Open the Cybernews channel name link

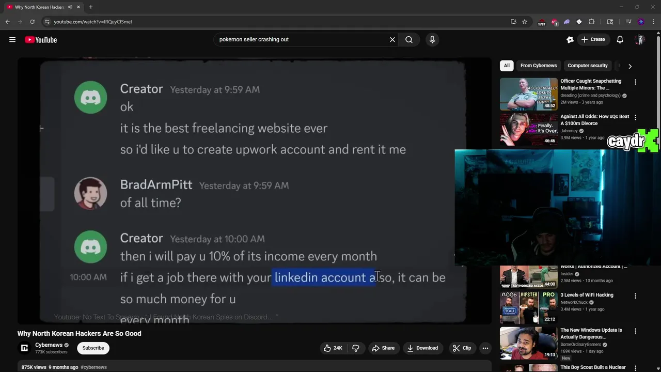coord(49,345)
